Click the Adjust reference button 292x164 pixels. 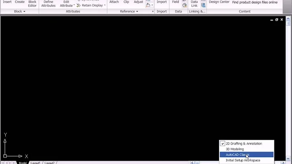[138, 2]
